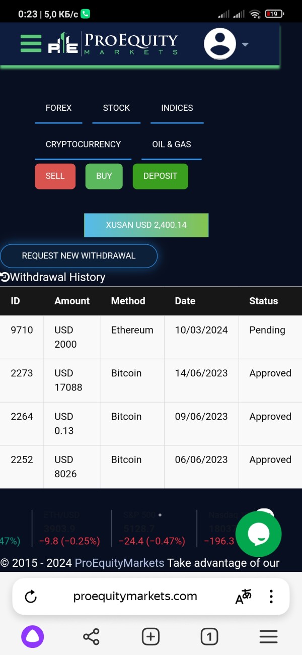Image resolution: width=302 pixels, height=655 pixels.
Task: Open the INDICES tab
Action: tap(177, 108)
